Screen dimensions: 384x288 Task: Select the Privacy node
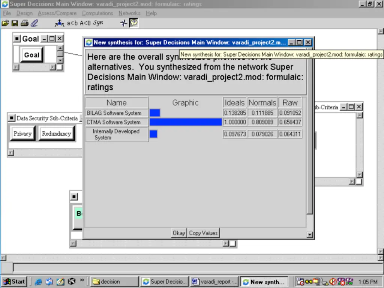coord(22,133)
